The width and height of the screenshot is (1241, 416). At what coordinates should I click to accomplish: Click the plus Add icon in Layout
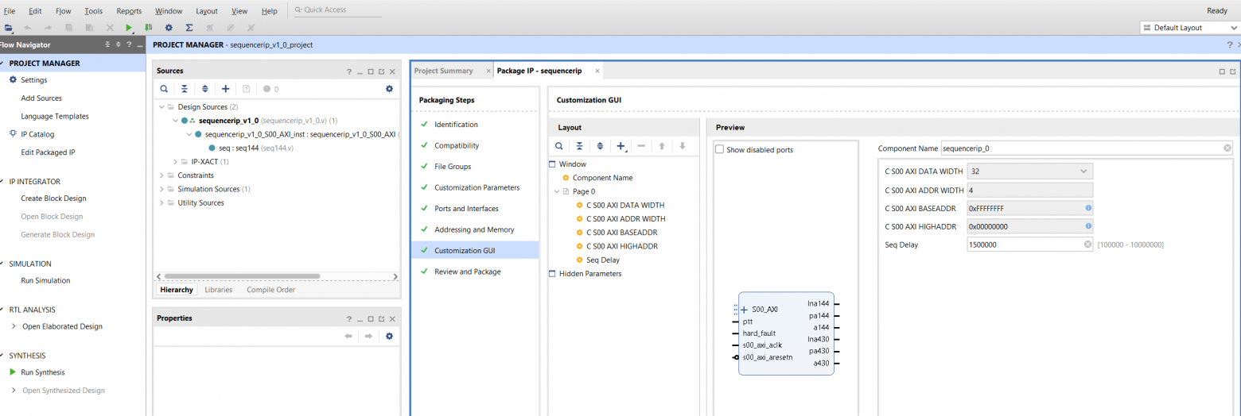coord(622,146)
